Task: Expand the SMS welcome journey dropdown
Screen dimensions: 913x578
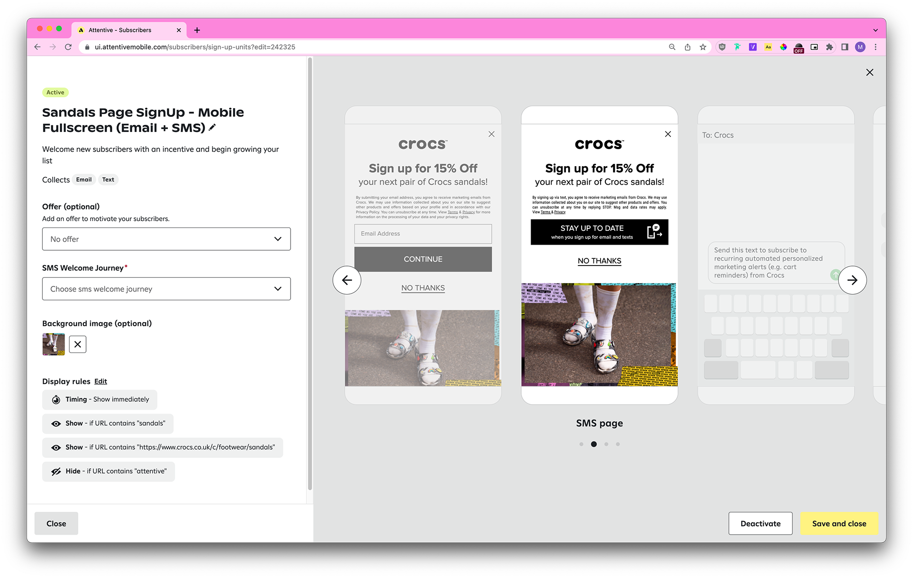Action: (166, 289)
